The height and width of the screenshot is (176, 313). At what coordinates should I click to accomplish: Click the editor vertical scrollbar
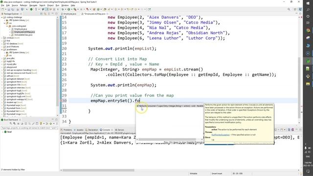click(299, 88)
